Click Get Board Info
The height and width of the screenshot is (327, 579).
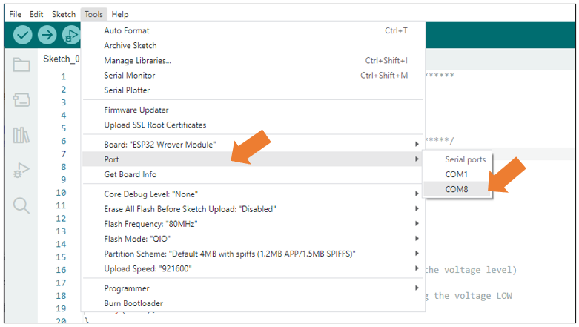coord(254,174)
